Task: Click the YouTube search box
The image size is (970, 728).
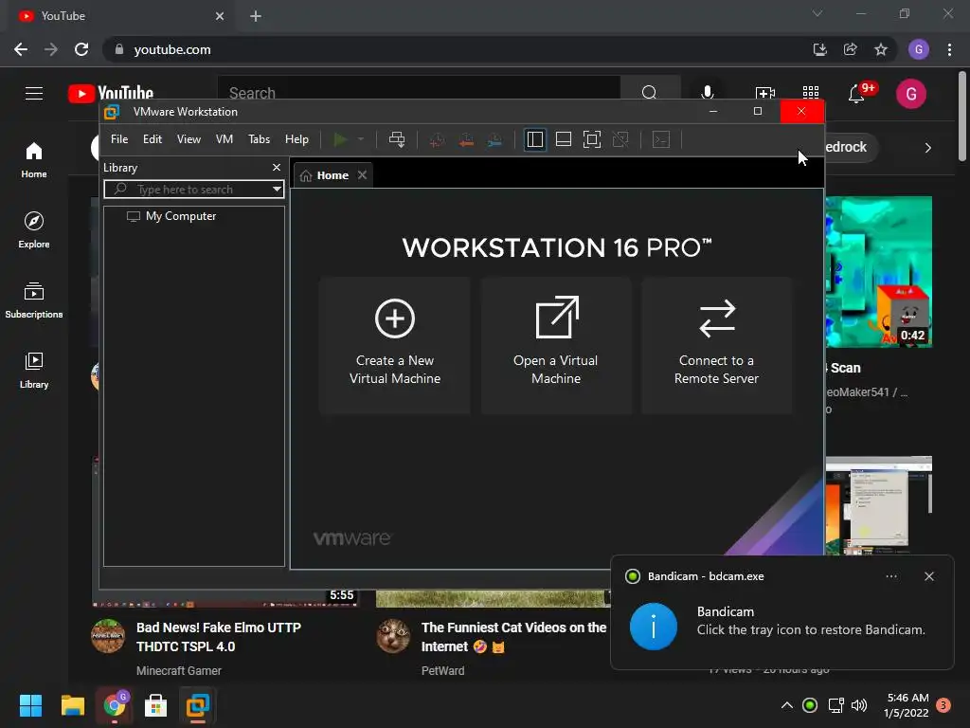Action: pos(419,94)
